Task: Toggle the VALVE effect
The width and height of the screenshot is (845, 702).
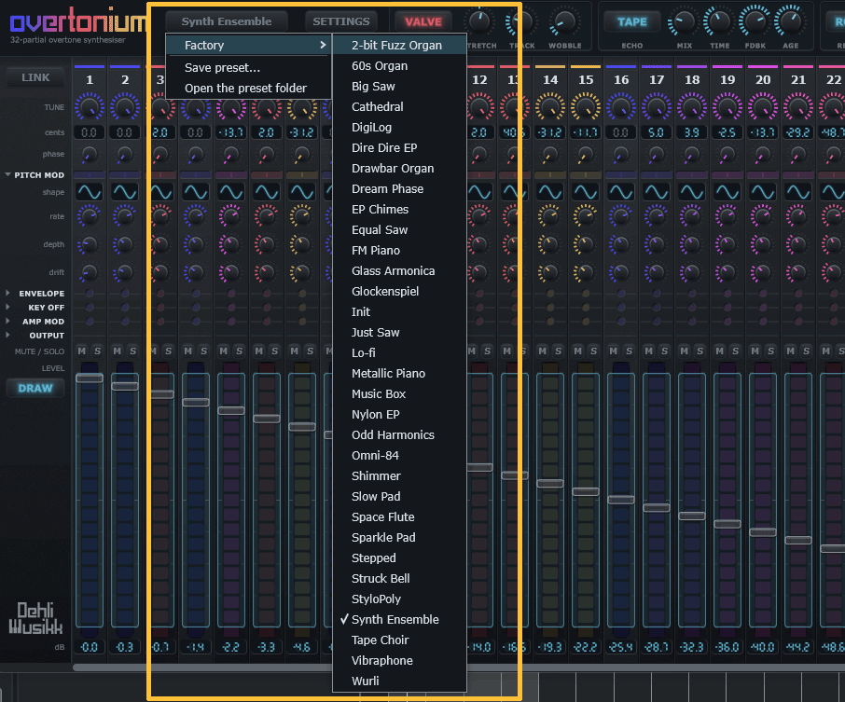Action: (x=423, y=22)
